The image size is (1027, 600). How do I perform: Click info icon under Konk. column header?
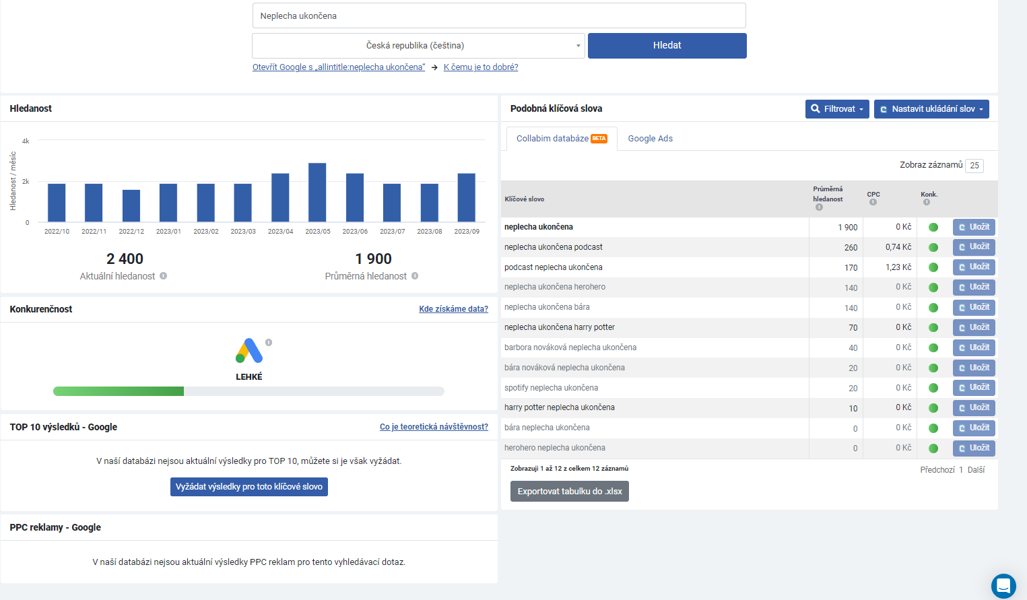(x=927, y=202)
